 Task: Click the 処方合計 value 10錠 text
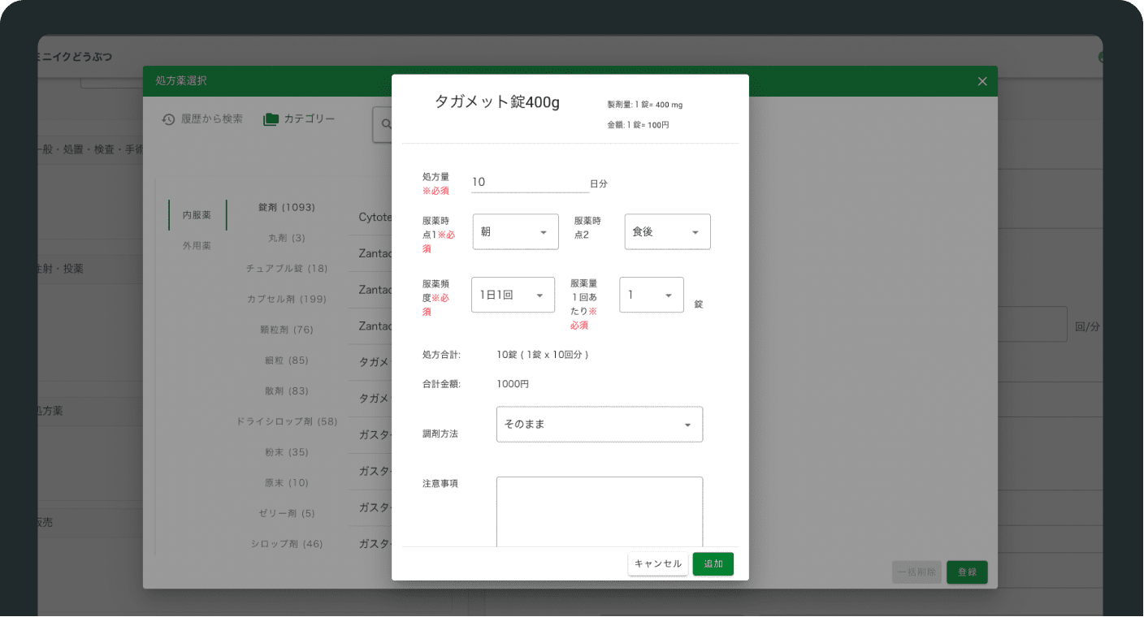[x=543, y=355]
